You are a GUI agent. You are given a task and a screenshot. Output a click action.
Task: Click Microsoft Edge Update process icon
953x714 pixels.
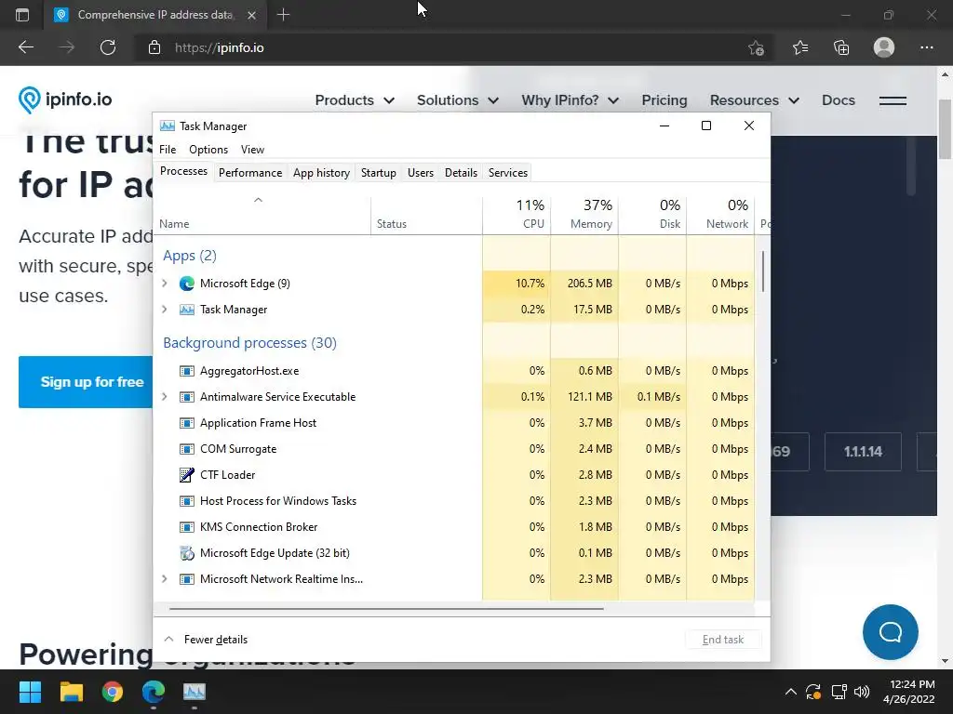point(186,553)
